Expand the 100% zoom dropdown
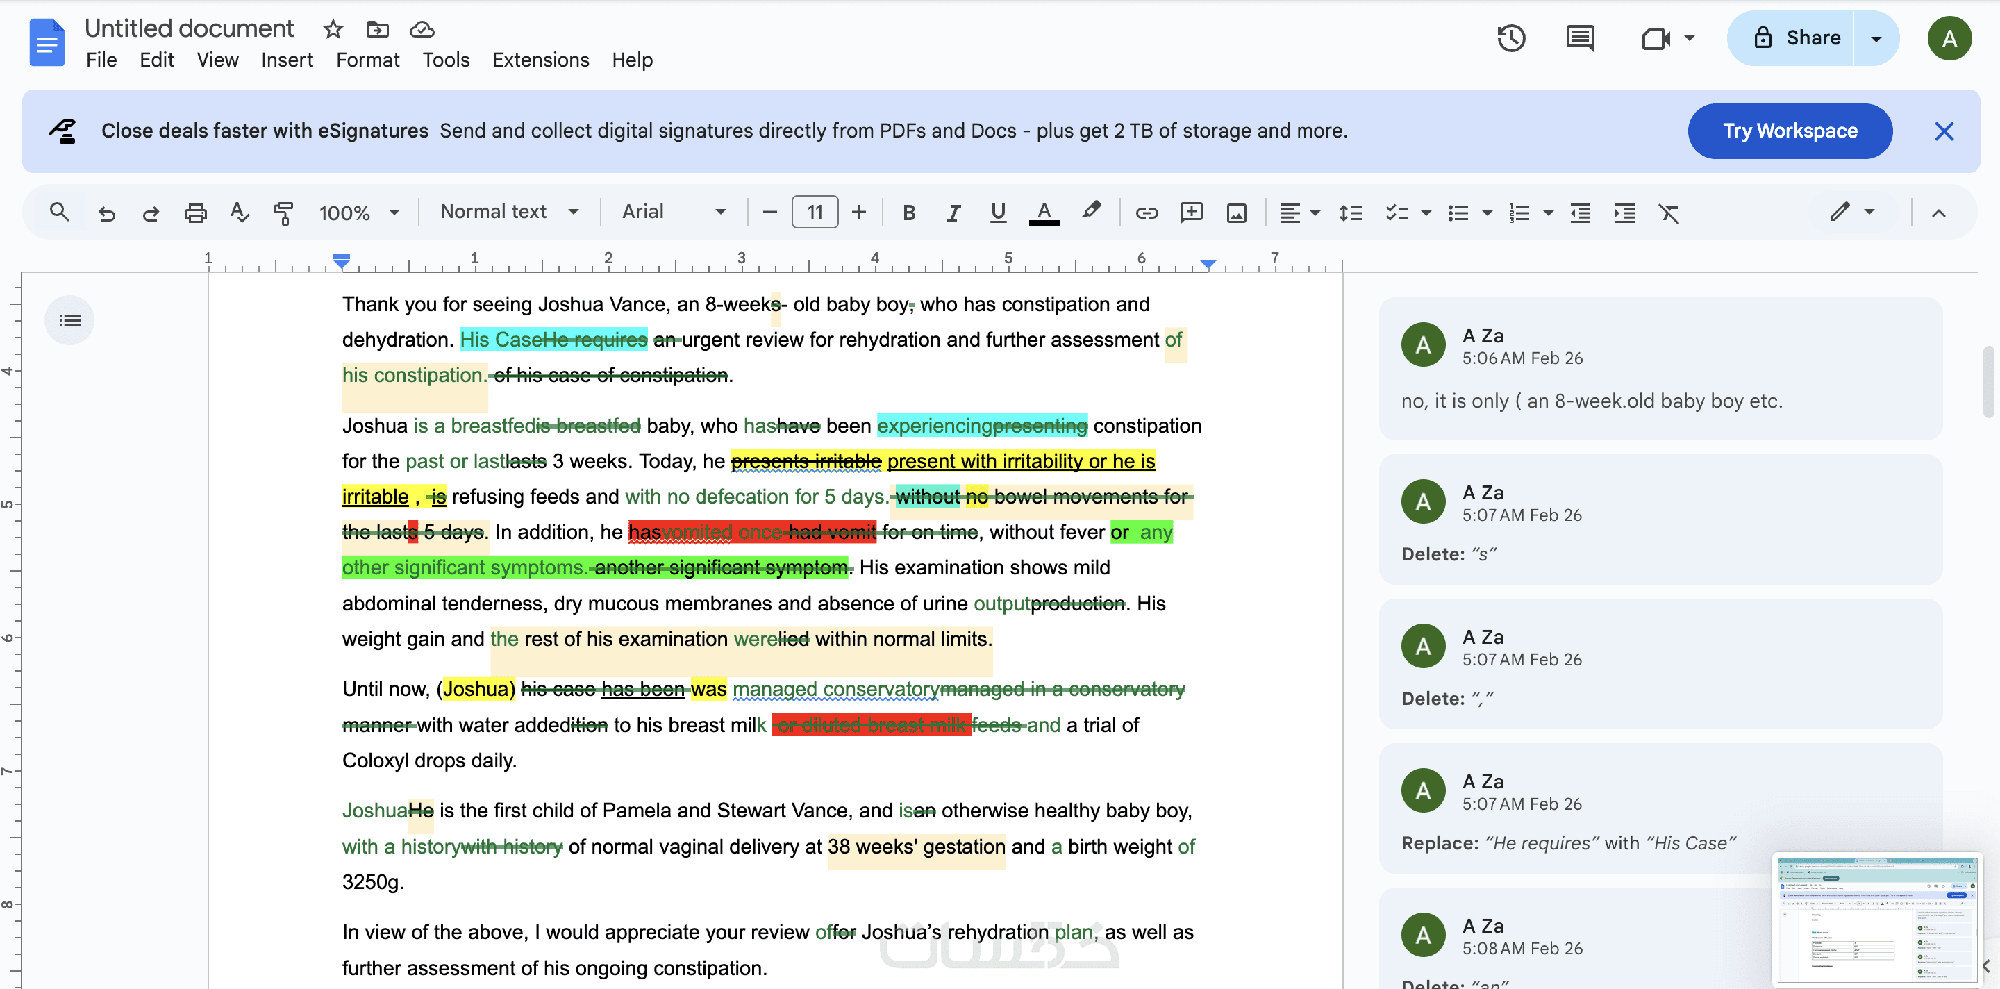Viewport: 2000px width, 989px height. [359, 213]
